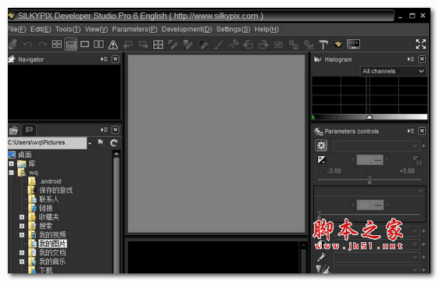Open Navigator panel options menu arrow
The height and width of the screenshot is (282, 439).
coord(104,59)
